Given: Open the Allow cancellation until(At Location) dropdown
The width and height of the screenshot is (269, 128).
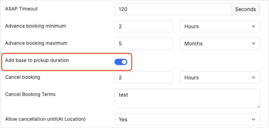Looking at the screenshot, I should (187, 119).
